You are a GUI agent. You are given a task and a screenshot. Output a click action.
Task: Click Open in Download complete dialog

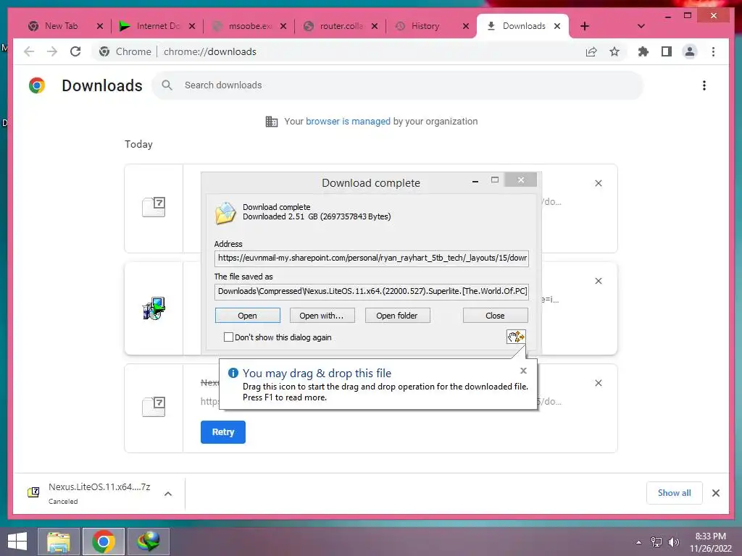click(248, 316)
